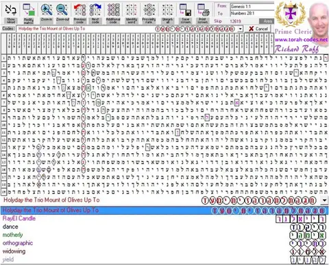Viewport: 329px width, 265px height.
Task: Select the orthographic result row
Action: click(x=164, y=243)
